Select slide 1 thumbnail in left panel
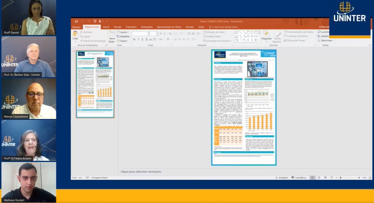Image resolution: width=374 pixels, height=203 pixels. [95, 84]
